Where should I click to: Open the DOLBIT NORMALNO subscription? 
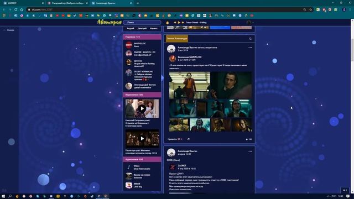tap(142, 75)
